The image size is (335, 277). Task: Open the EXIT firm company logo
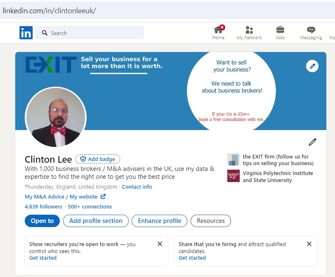click(x=234, y=159)
